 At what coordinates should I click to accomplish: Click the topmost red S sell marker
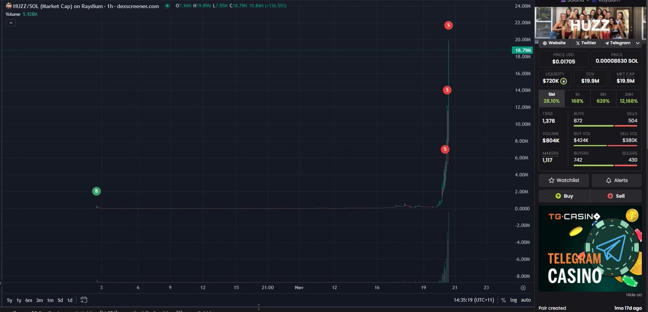point(448,25)
